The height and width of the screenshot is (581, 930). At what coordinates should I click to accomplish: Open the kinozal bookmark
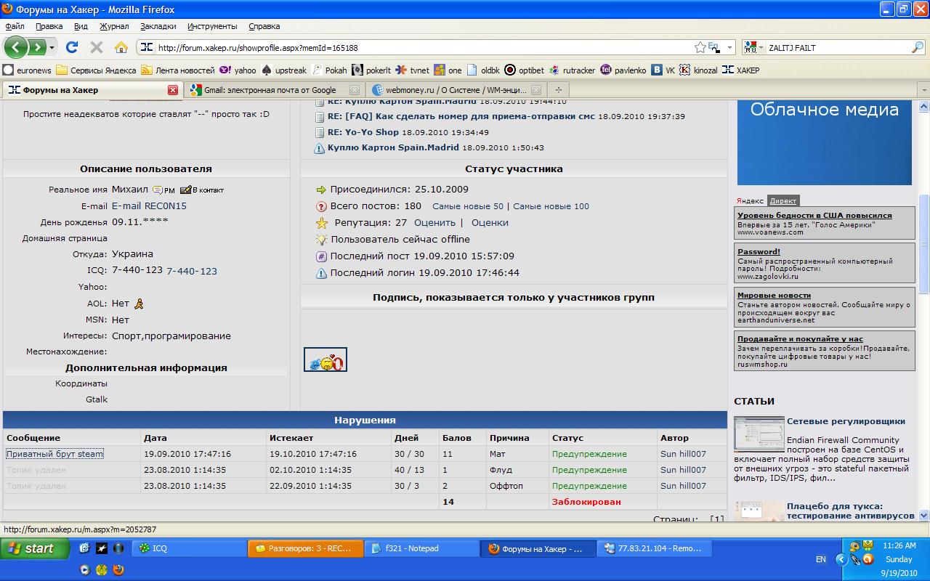(698, 70)
